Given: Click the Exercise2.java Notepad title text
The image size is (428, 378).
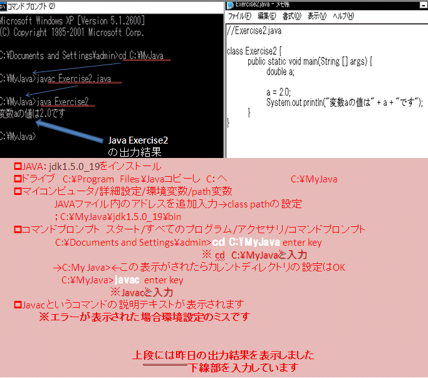Looking at the screenshot, I should click(263, 4).
